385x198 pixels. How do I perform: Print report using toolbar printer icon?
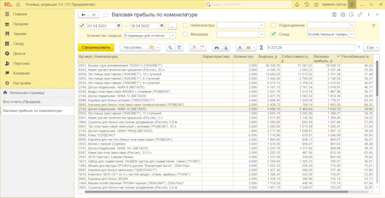pyautogui.click(x=217, y=48)
